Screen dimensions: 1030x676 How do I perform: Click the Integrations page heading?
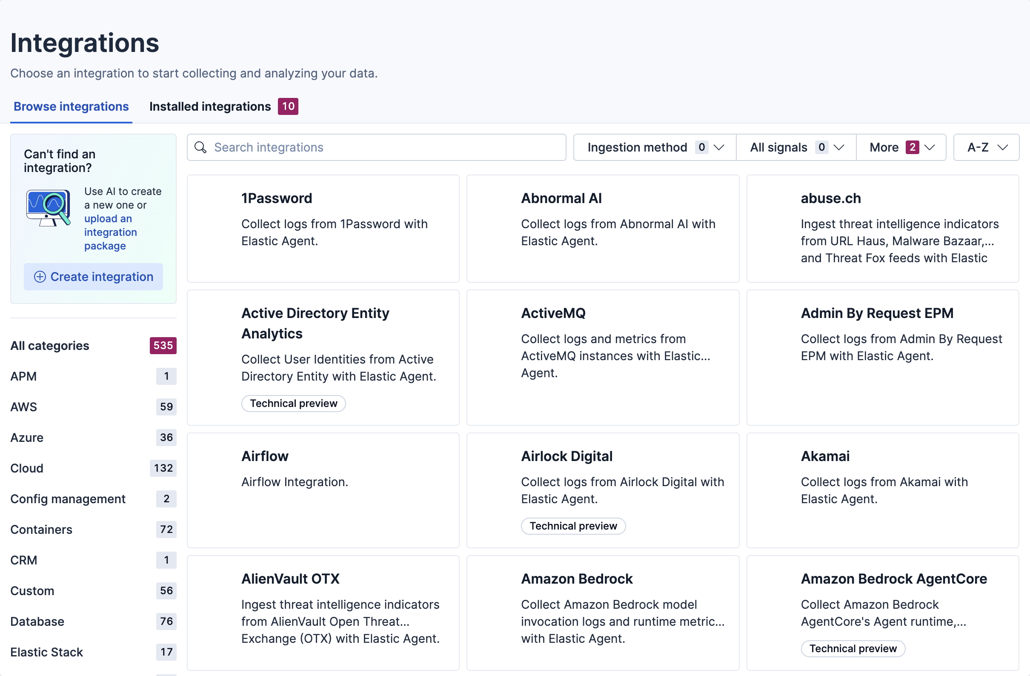(x=85, y=43)
